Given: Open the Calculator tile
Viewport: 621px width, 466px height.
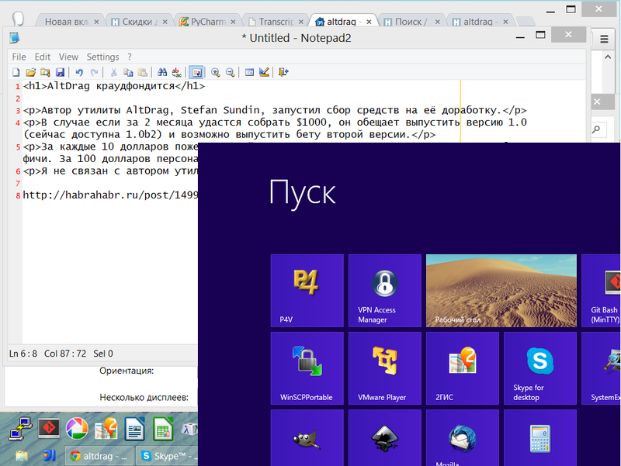Looking at the screenshot, I should tap(539, 437).
